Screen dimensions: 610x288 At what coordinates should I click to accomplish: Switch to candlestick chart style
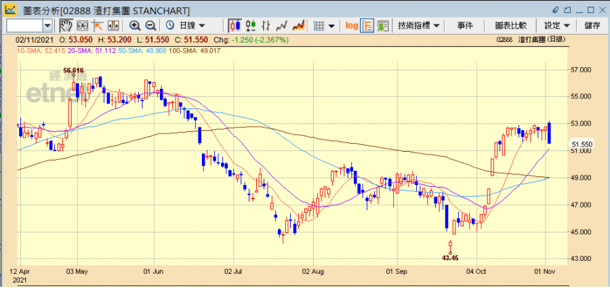coord(235,25)
